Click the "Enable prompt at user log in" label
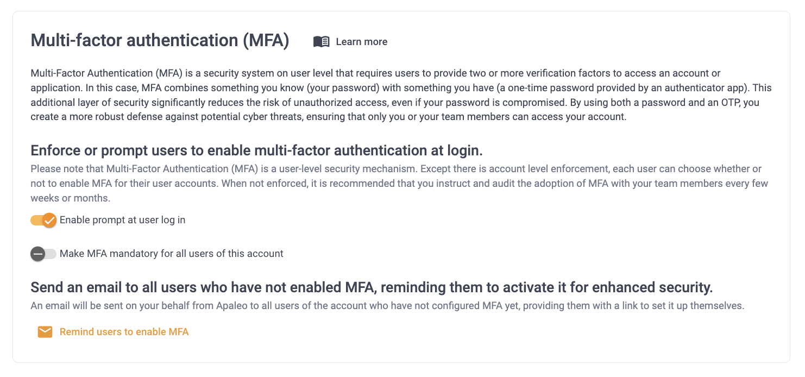Image resolution: width=805 pixels, height=377 pixels. point(123,220)
